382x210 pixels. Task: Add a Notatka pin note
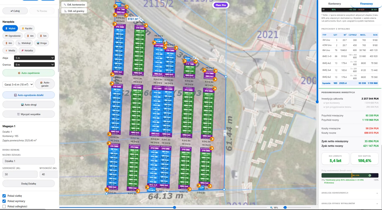27,51
